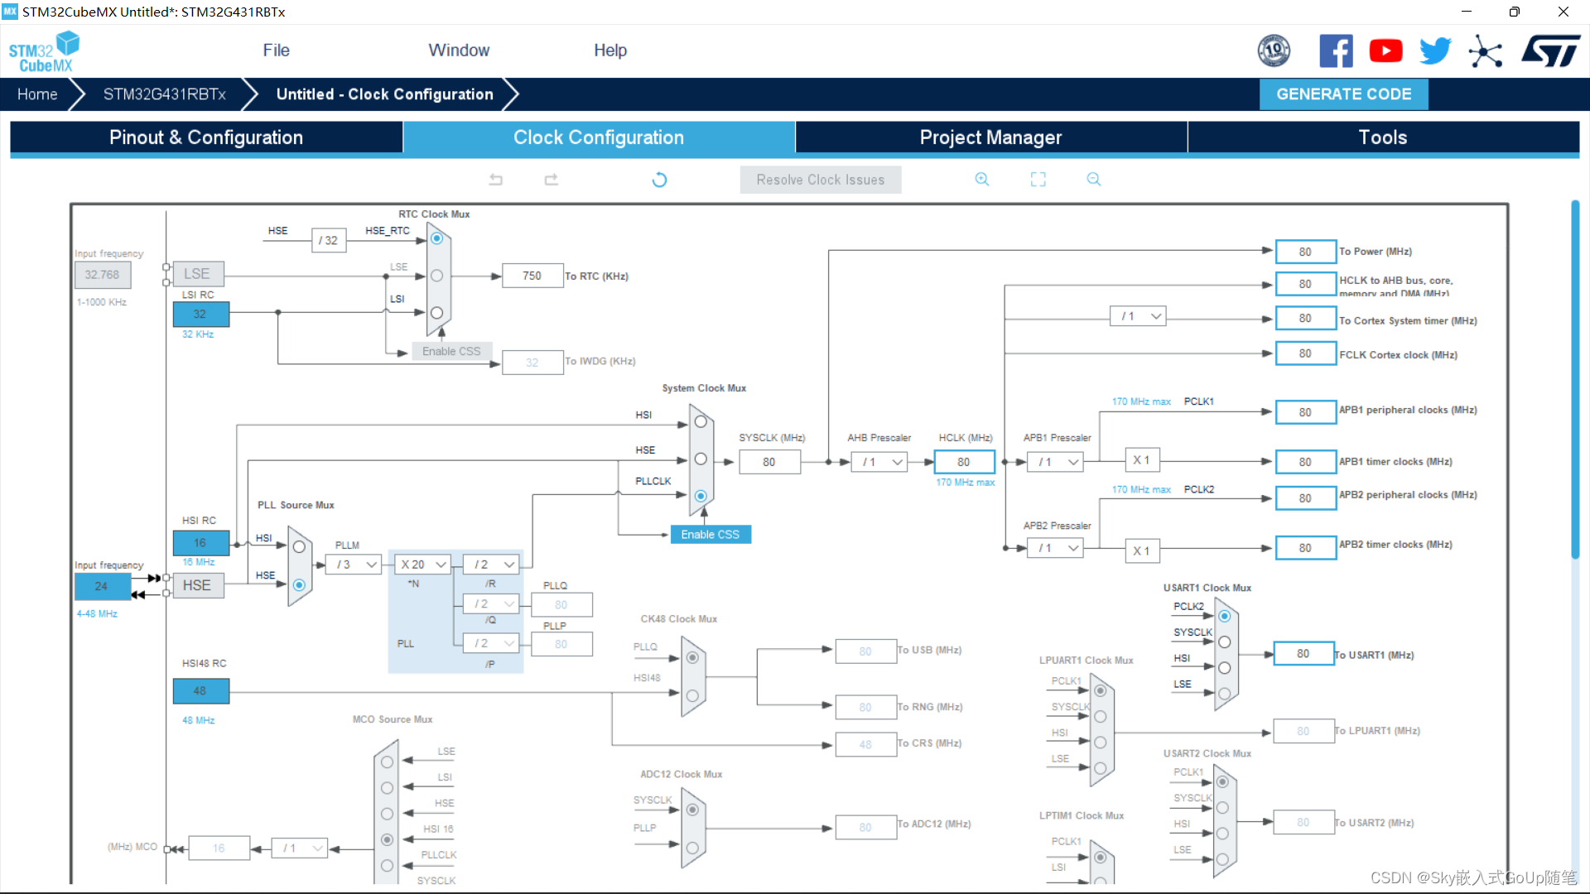
Task: Open the Facebook link icon
Action: pos(1336,51)
